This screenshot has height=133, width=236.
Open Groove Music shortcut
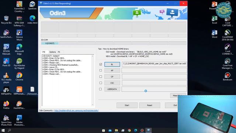coord(19,35)
